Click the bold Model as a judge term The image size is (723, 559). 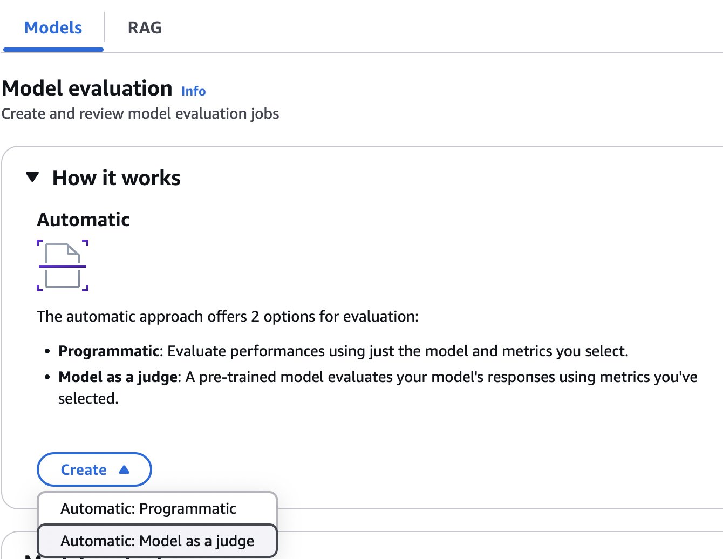pos(118,377)
